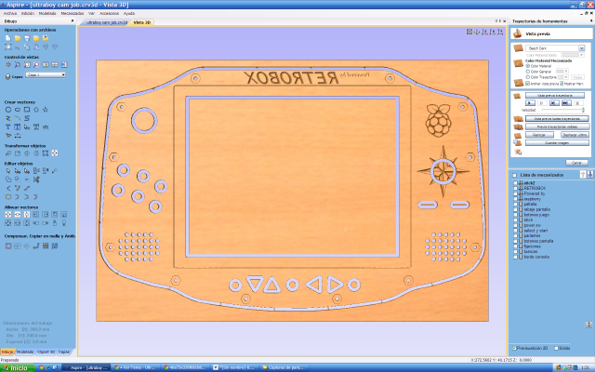Click the Vista previa panel icon

click(518, 33)
